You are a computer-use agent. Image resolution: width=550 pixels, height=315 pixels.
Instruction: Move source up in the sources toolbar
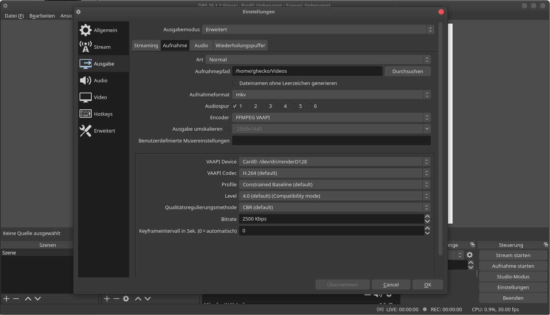click(138, 299)
